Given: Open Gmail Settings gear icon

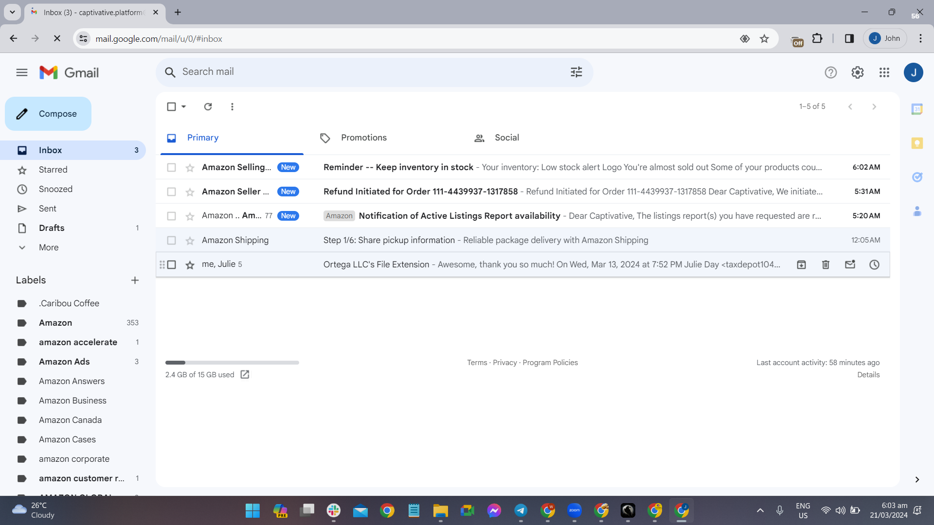Looking at the screenshot, I should tap(858, 72).
